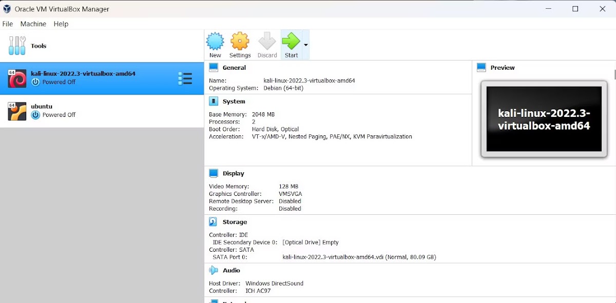
Task: Click the kali-linux vdi SATA Port 0 entry
Action: point(359,257)
